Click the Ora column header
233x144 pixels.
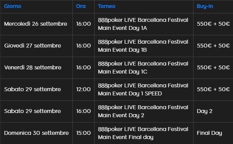point(81,6)
